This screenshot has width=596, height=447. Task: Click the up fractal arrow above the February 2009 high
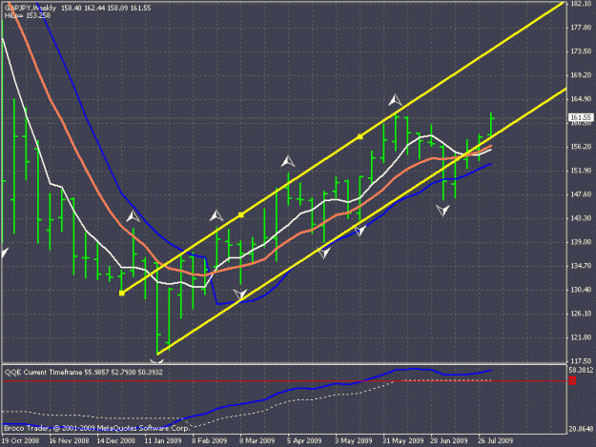pos(216,215)
